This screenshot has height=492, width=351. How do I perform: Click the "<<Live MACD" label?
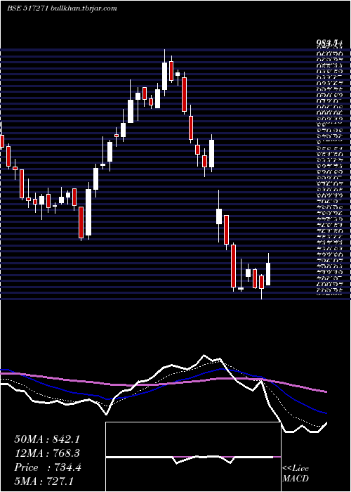[296, 473]
